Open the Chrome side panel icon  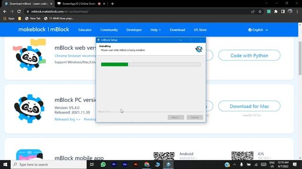pos(283,11)
